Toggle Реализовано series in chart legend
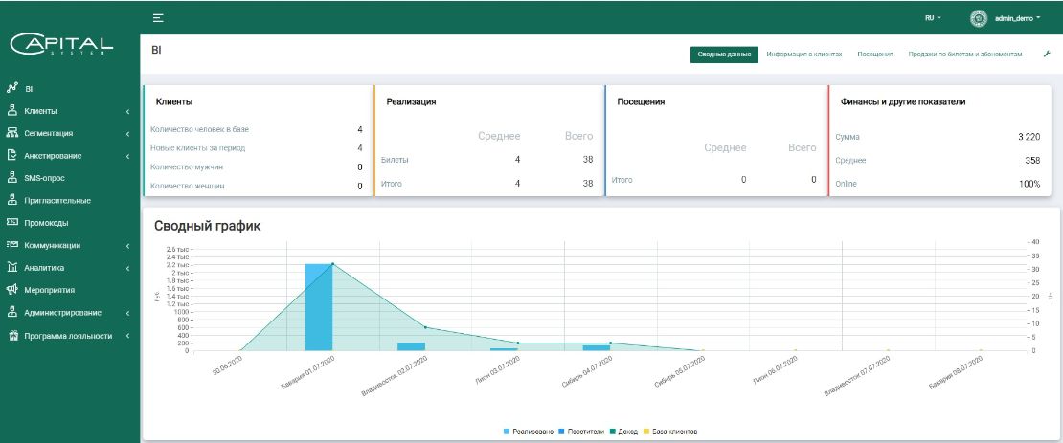This screenshot has height=443, width=1063. coord(529,432)
